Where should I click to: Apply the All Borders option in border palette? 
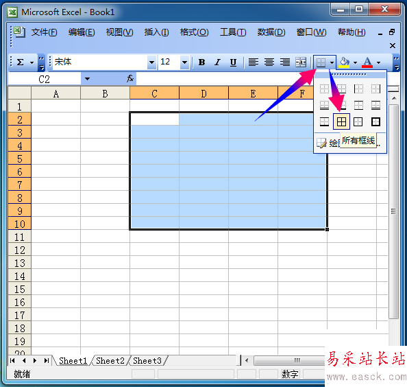point(341,121)
